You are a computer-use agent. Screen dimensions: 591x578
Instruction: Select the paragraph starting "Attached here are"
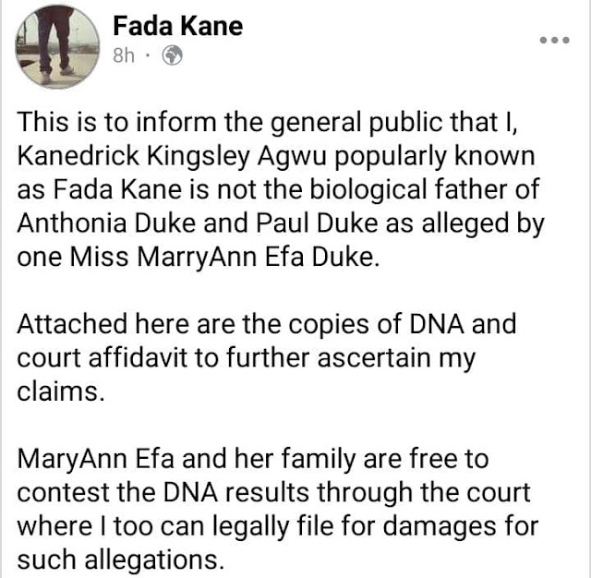[267, 357]
